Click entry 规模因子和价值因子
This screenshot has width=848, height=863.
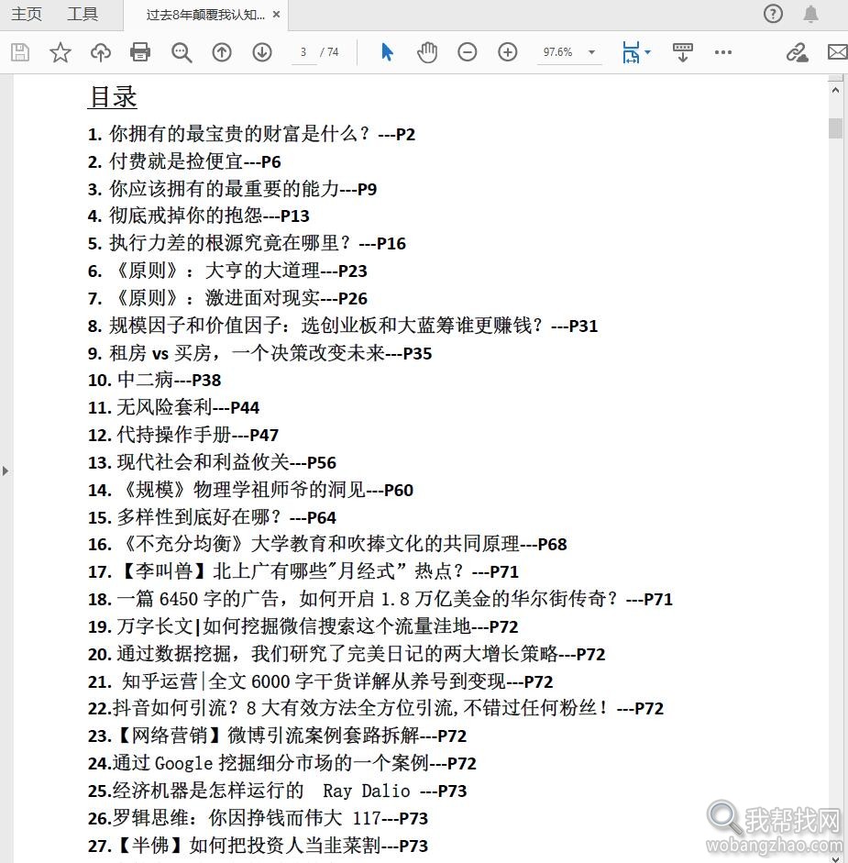coord(343,326)
